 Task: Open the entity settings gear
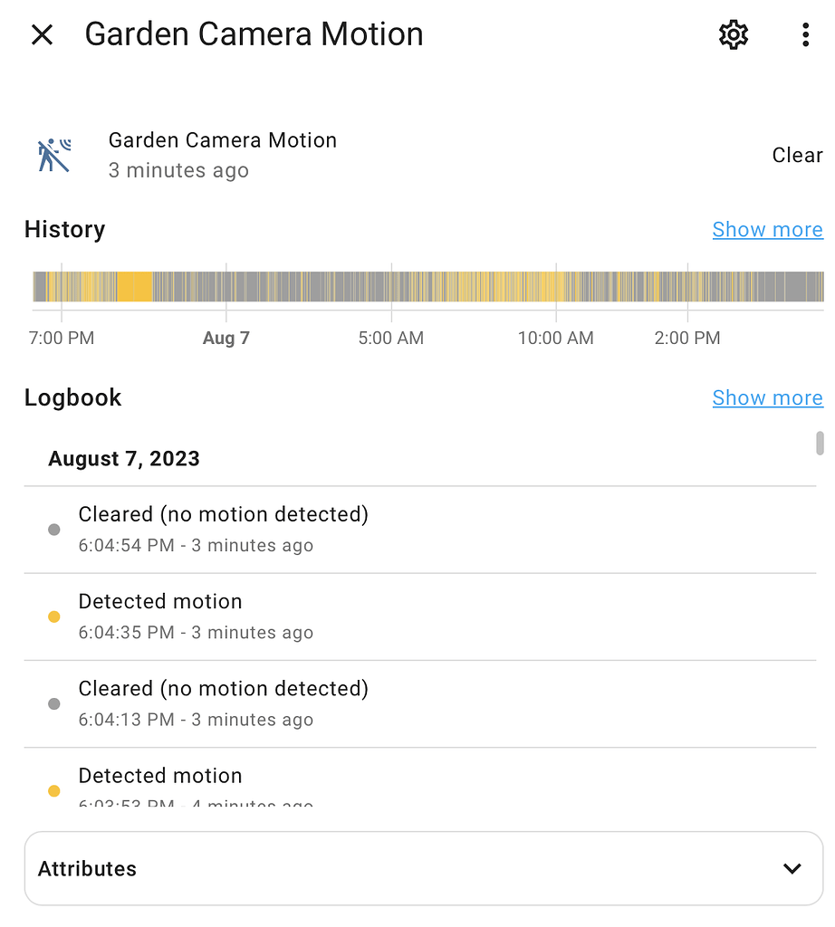[733, 34]
